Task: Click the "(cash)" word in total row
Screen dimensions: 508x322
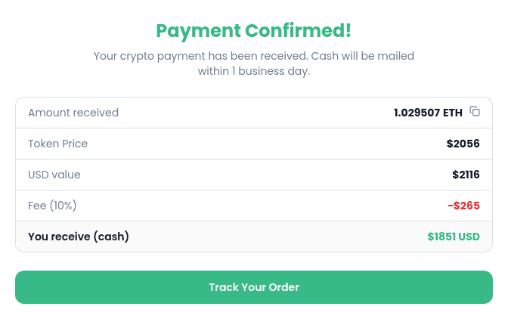Action: click(x=111, y=237)
